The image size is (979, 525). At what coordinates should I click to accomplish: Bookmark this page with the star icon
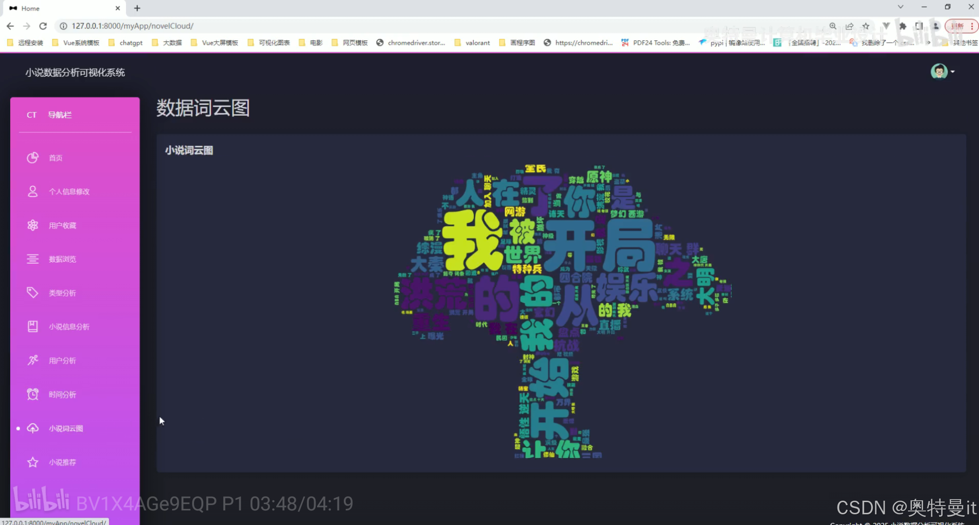click(x=866, y=26)
